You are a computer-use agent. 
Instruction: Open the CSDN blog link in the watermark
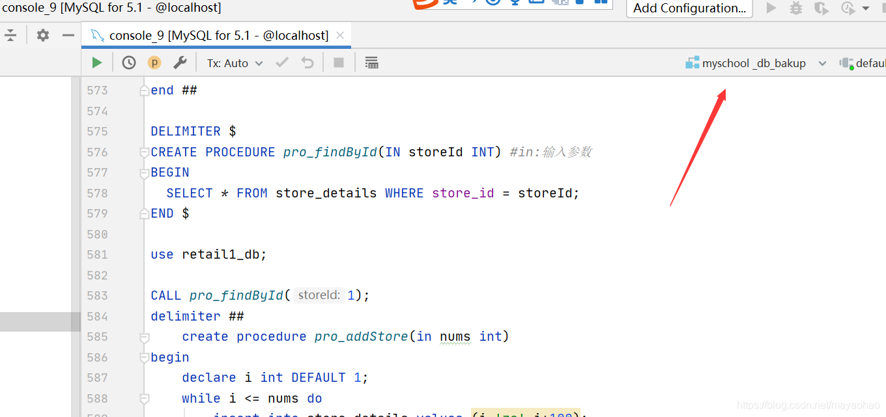coord(808,404)
